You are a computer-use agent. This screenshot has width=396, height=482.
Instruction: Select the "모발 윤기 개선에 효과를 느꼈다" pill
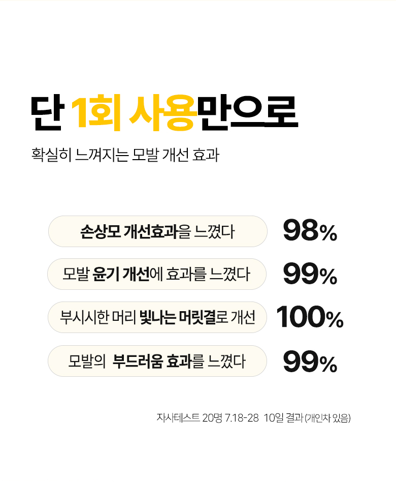[x=157, y=274]
